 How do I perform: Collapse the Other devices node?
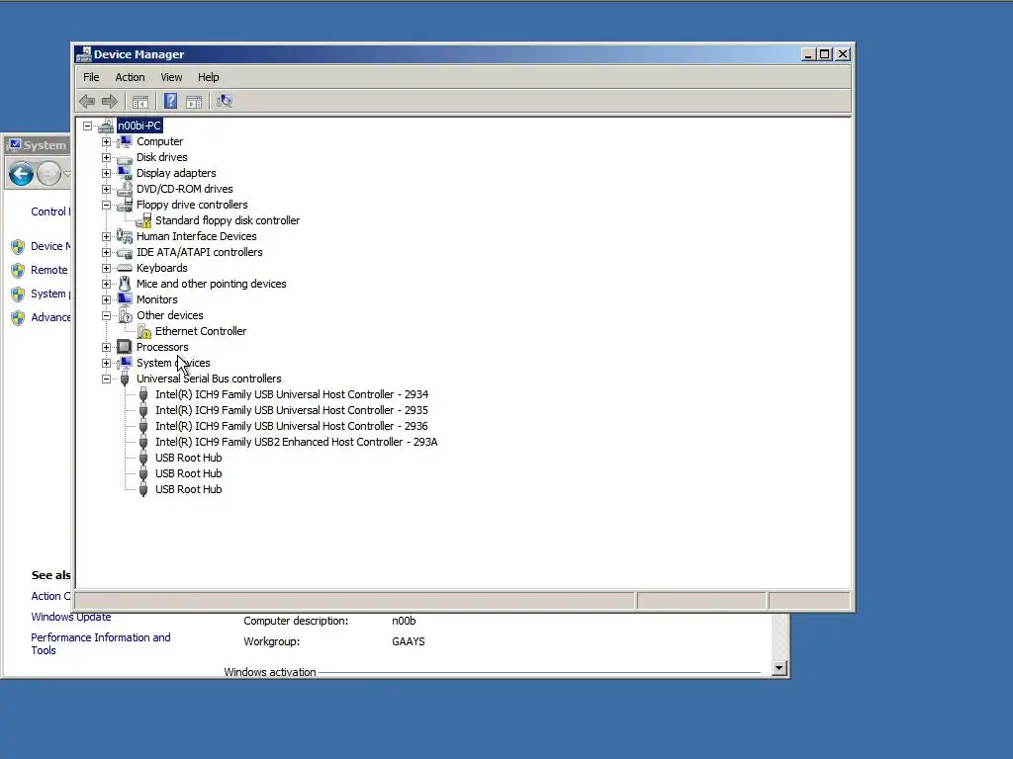[106, 315]
